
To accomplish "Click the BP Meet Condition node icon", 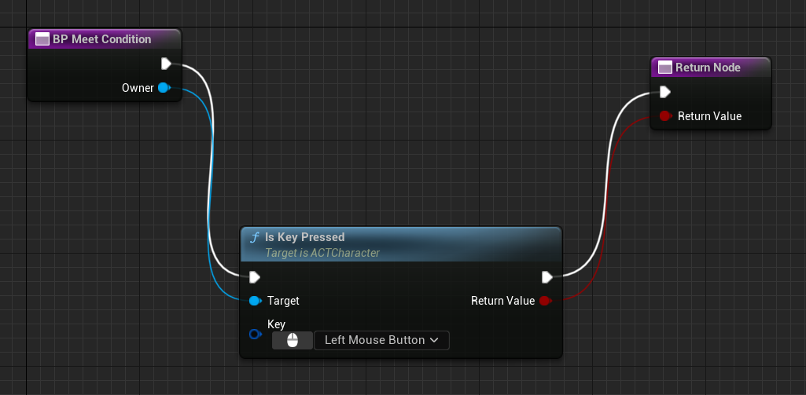I will pyautogui.click(x=41, y=39).
